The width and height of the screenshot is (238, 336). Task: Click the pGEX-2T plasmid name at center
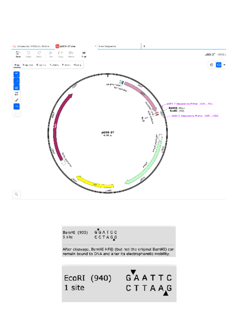[x=108, y=132]
